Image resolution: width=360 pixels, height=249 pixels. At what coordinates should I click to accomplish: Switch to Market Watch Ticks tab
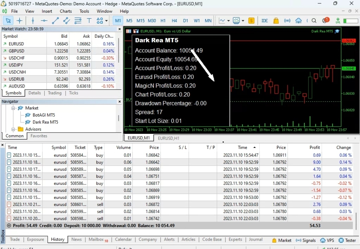[73, 93]
